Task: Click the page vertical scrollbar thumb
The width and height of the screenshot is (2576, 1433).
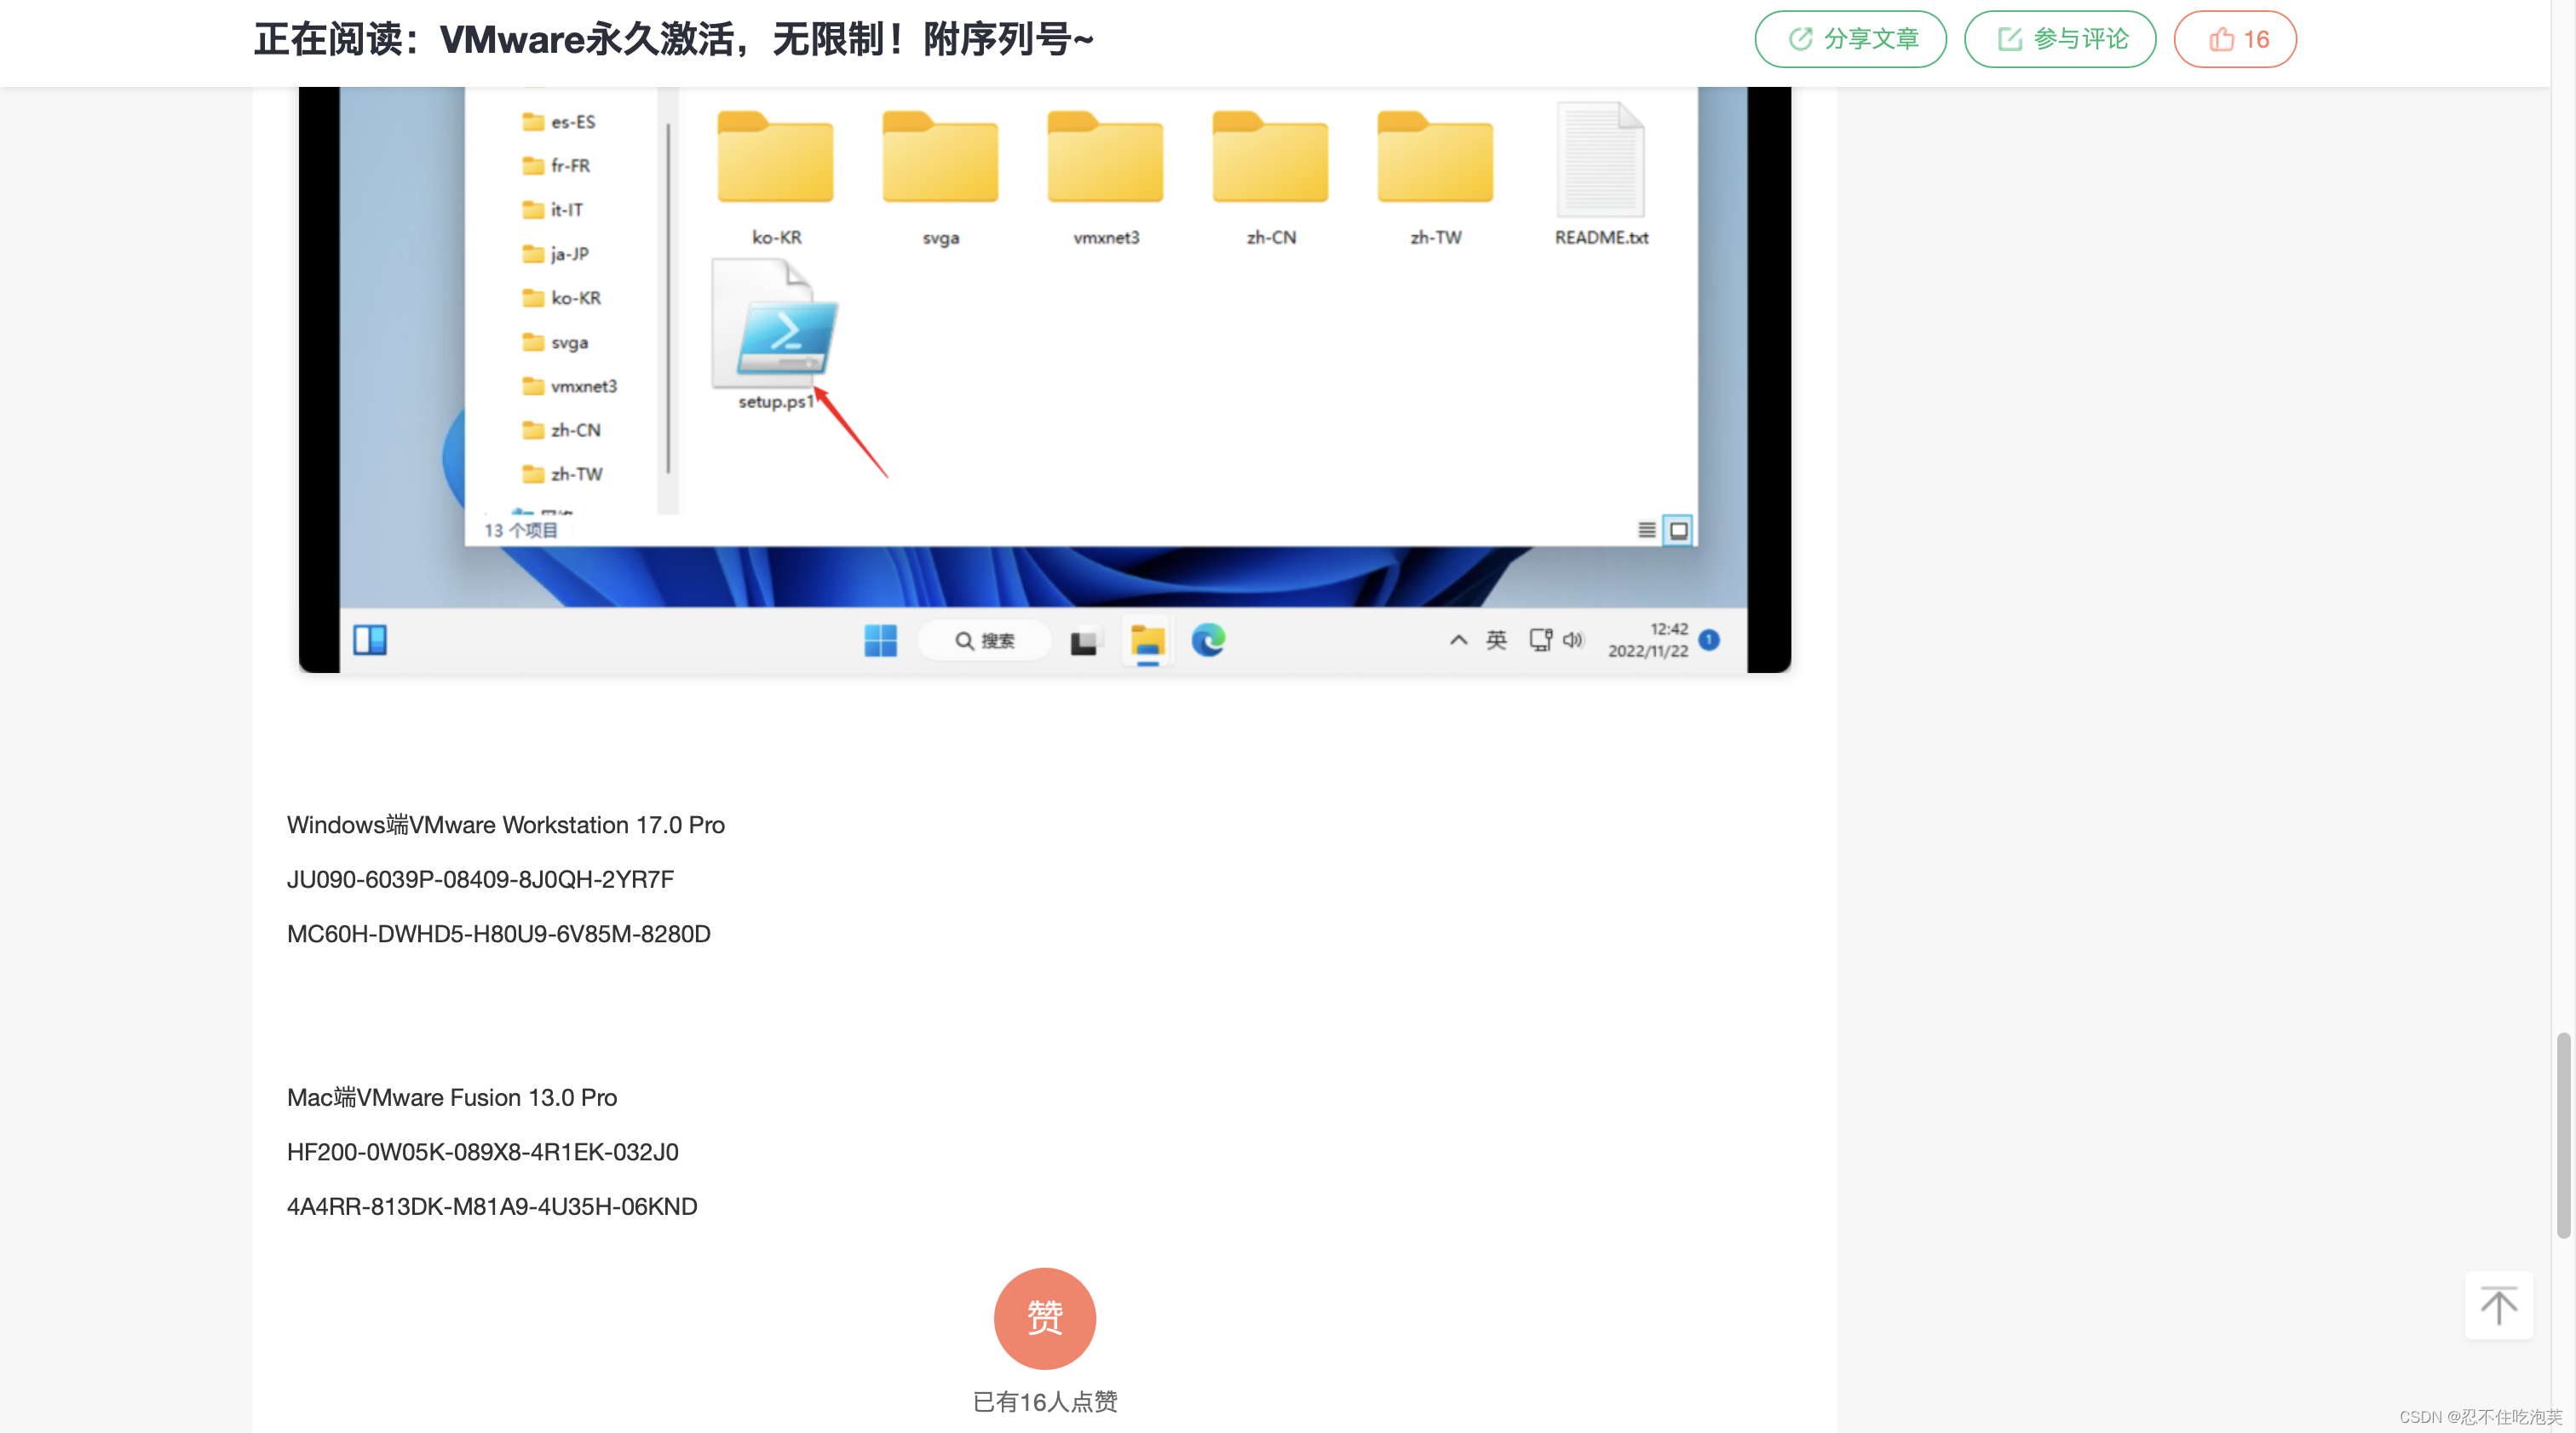Action: click(x=2564, y=1135)
